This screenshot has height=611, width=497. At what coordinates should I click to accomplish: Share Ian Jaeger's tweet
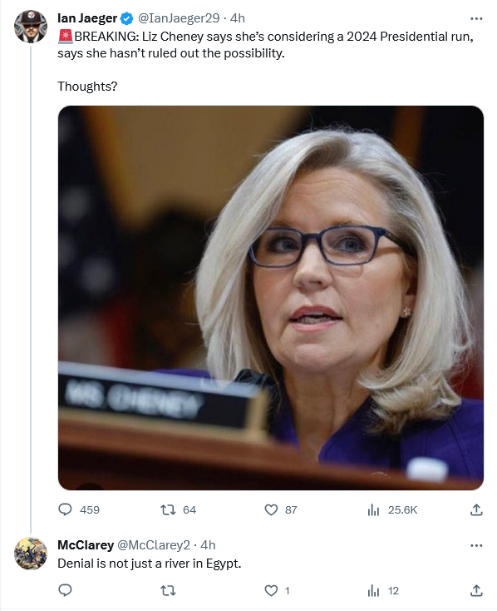point(476,509)
